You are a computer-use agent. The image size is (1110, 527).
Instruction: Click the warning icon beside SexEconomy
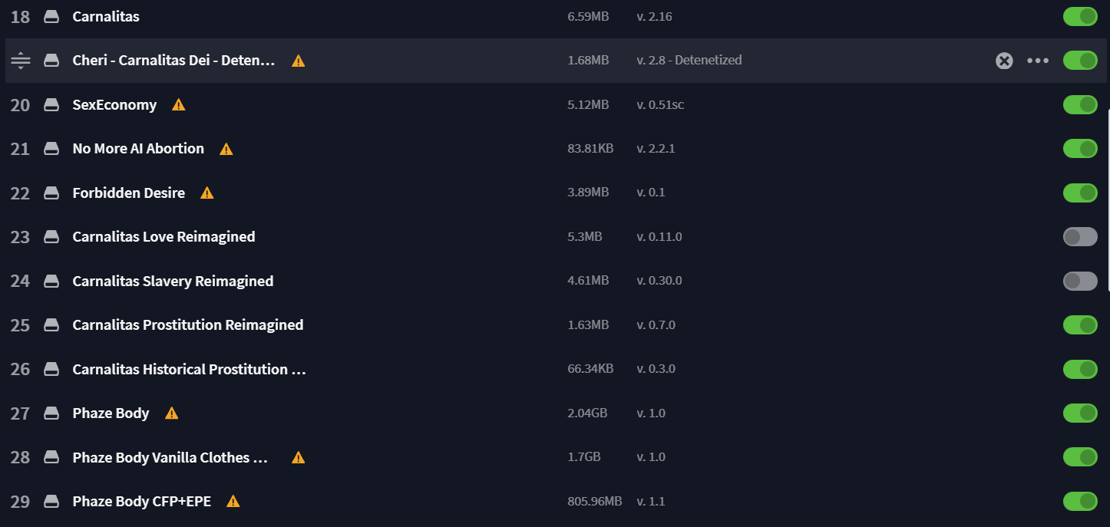click(179, 104)
